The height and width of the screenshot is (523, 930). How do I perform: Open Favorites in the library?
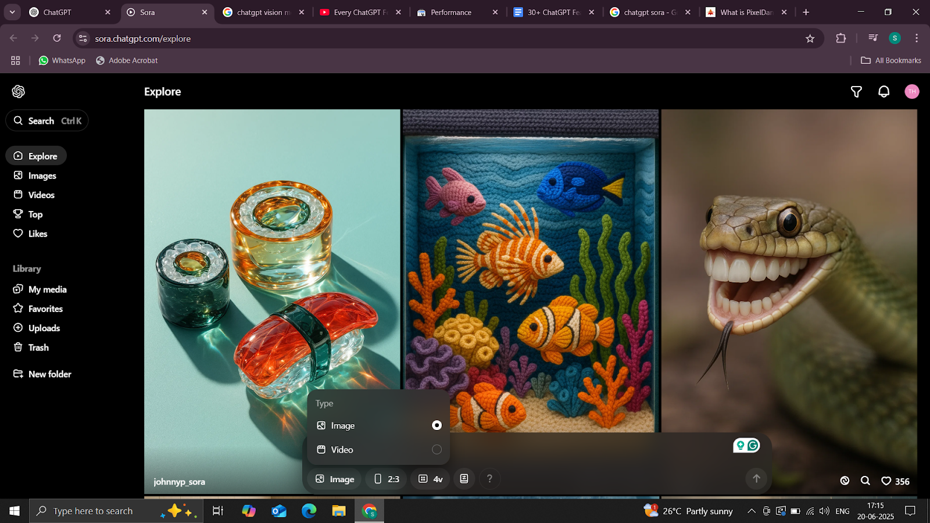click(x=38, y=309)
